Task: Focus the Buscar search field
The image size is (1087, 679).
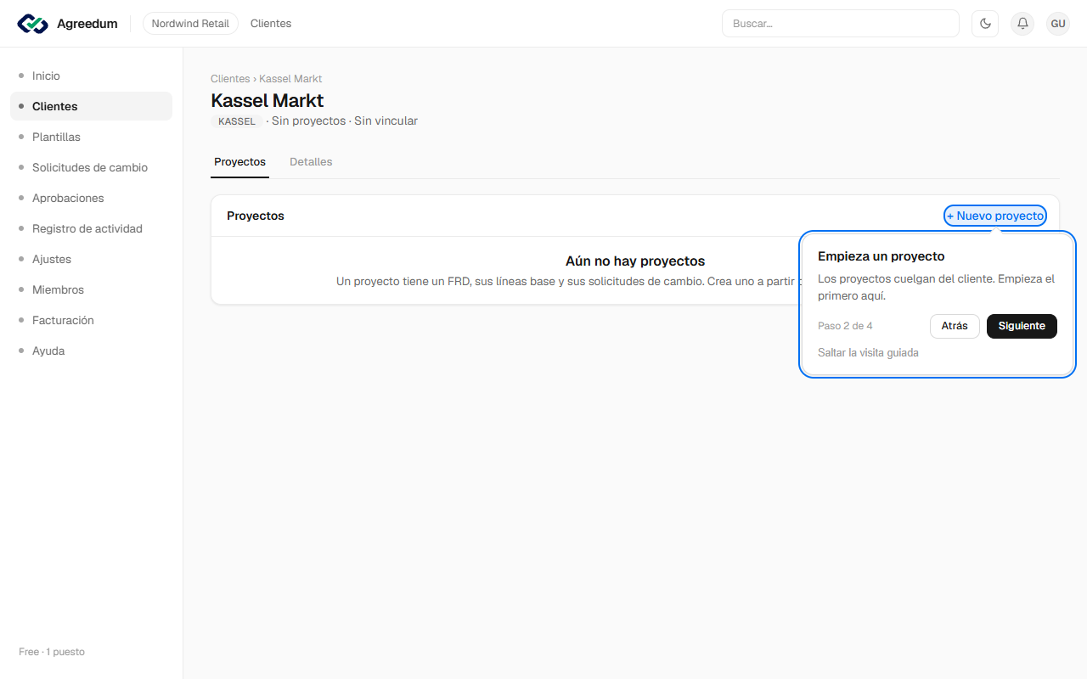Action: 841,24
